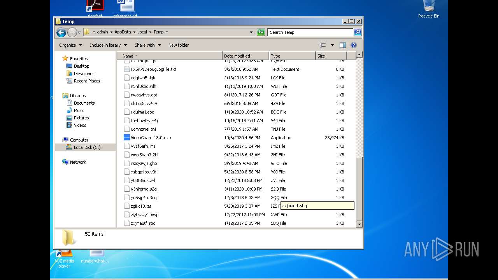Open the Music library
Viewport: 498px width, 280px height.
click(x=79, y=110)
